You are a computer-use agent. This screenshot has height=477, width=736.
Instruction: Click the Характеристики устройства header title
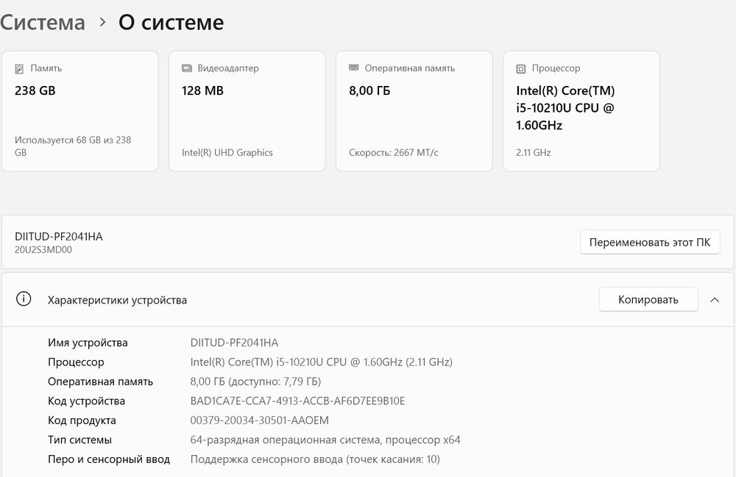tap(117, 300)
